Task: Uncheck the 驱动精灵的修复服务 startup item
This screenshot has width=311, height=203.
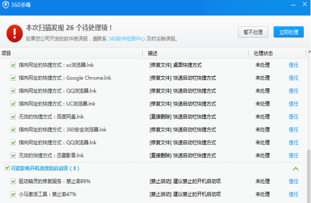Action: coord(13,181)
